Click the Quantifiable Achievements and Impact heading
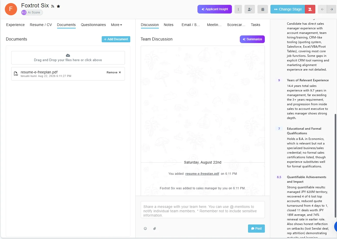The height and width of the screenshot is (239, 337). (x=307, y=179)
